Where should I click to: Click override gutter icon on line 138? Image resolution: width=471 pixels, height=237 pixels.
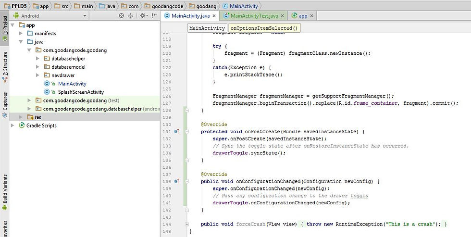tap(177, 181)
